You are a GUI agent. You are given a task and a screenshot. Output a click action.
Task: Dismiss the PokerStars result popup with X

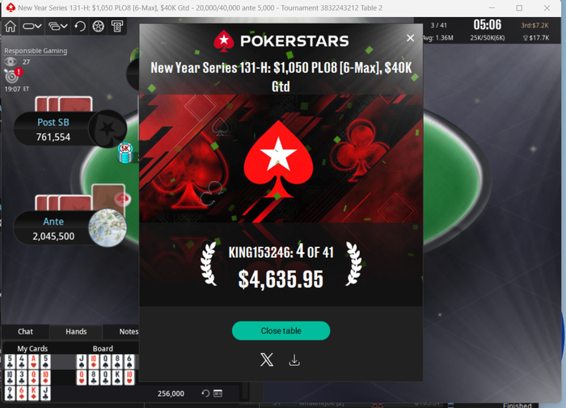(x=410, y=38)
